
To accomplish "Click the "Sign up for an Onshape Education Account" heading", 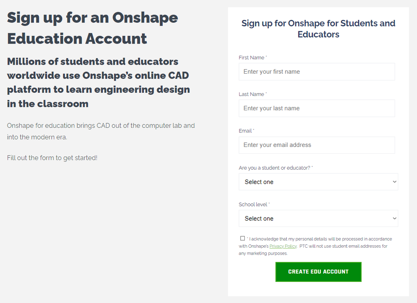I will pos(92,28).
